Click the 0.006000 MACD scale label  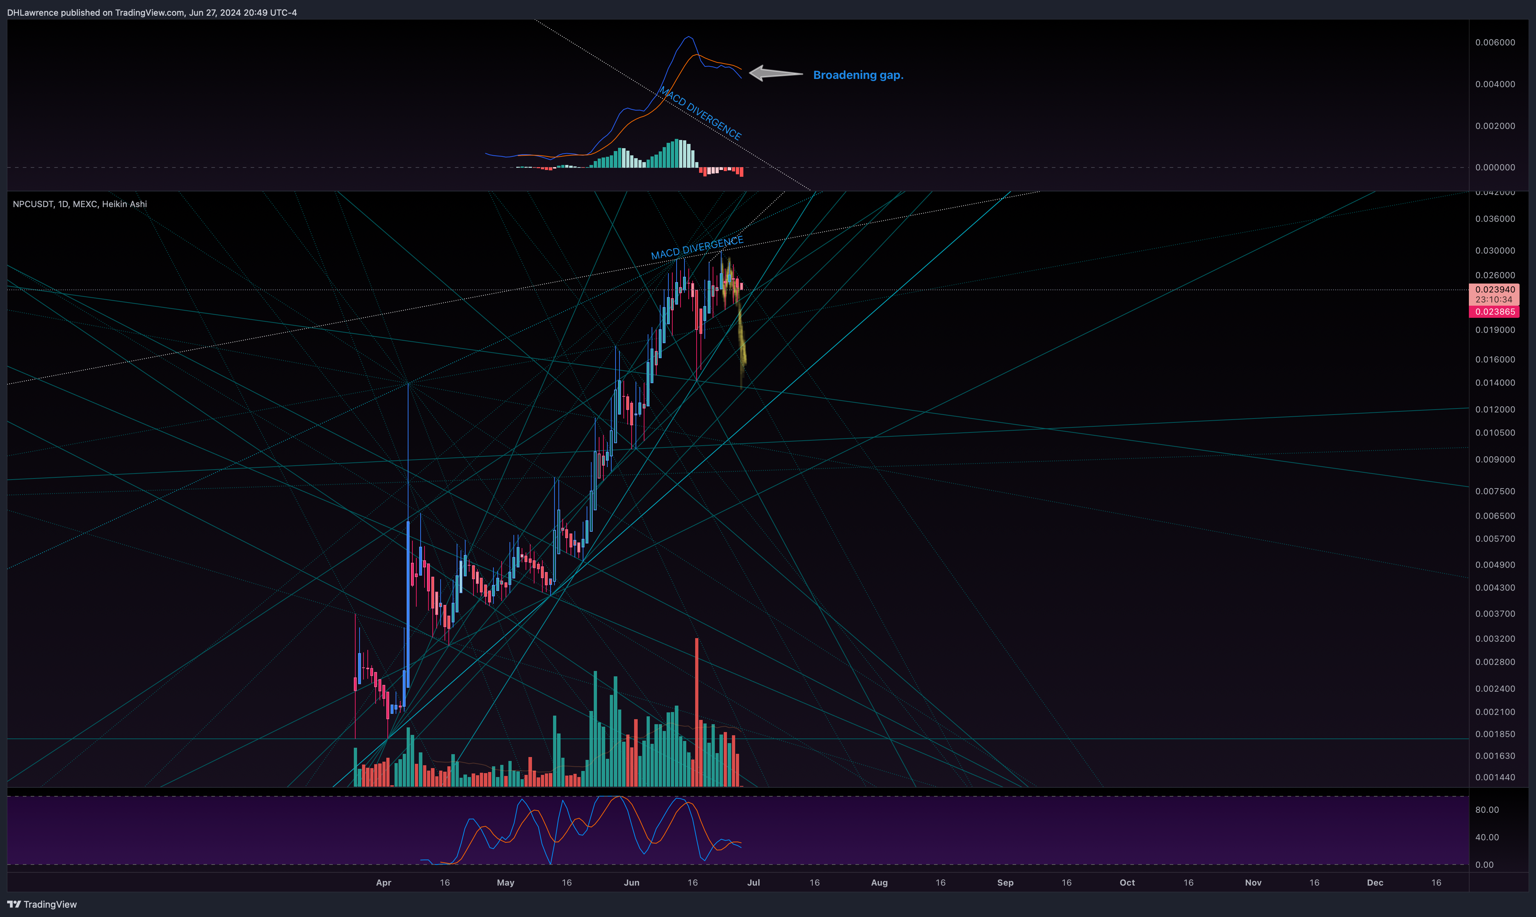point(1495,42)
